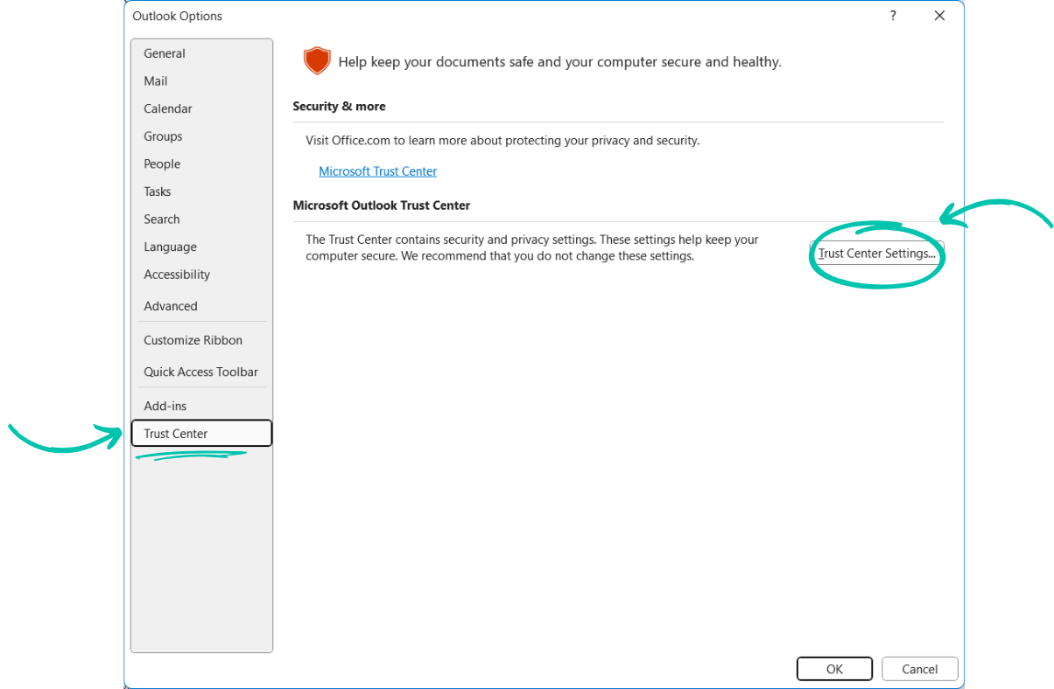
Task: Click the red security shield icon
Action: (317, 60)
